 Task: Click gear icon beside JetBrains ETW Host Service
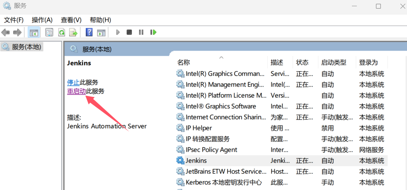[x=180, y=171]
